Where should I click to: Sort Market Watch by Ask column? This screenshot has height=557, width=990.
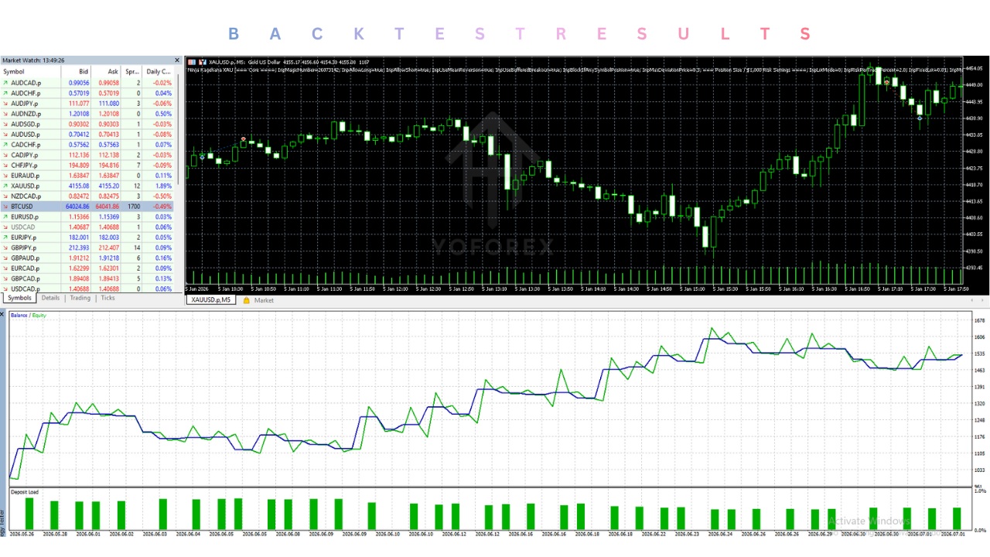click(x=107, y=72)
